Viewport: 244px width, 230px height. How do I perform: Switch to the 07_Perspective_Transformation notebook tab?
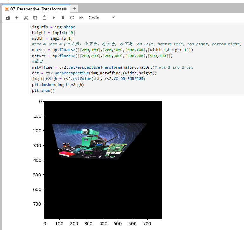36,9
